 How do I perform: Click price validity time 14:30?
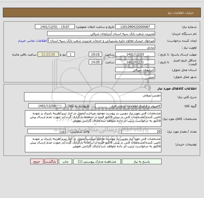95,62
